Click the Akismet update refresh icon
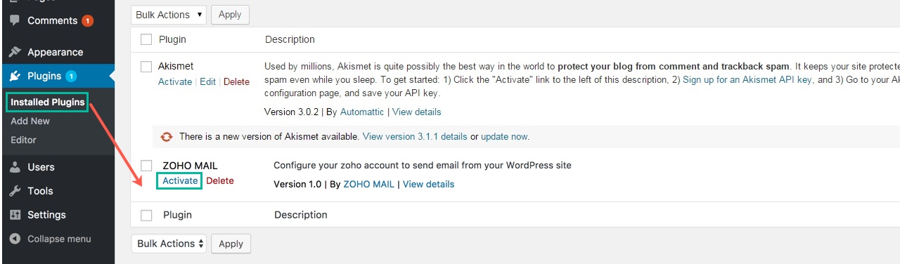This screenshot has height=264, width=900. click(167, 136)
